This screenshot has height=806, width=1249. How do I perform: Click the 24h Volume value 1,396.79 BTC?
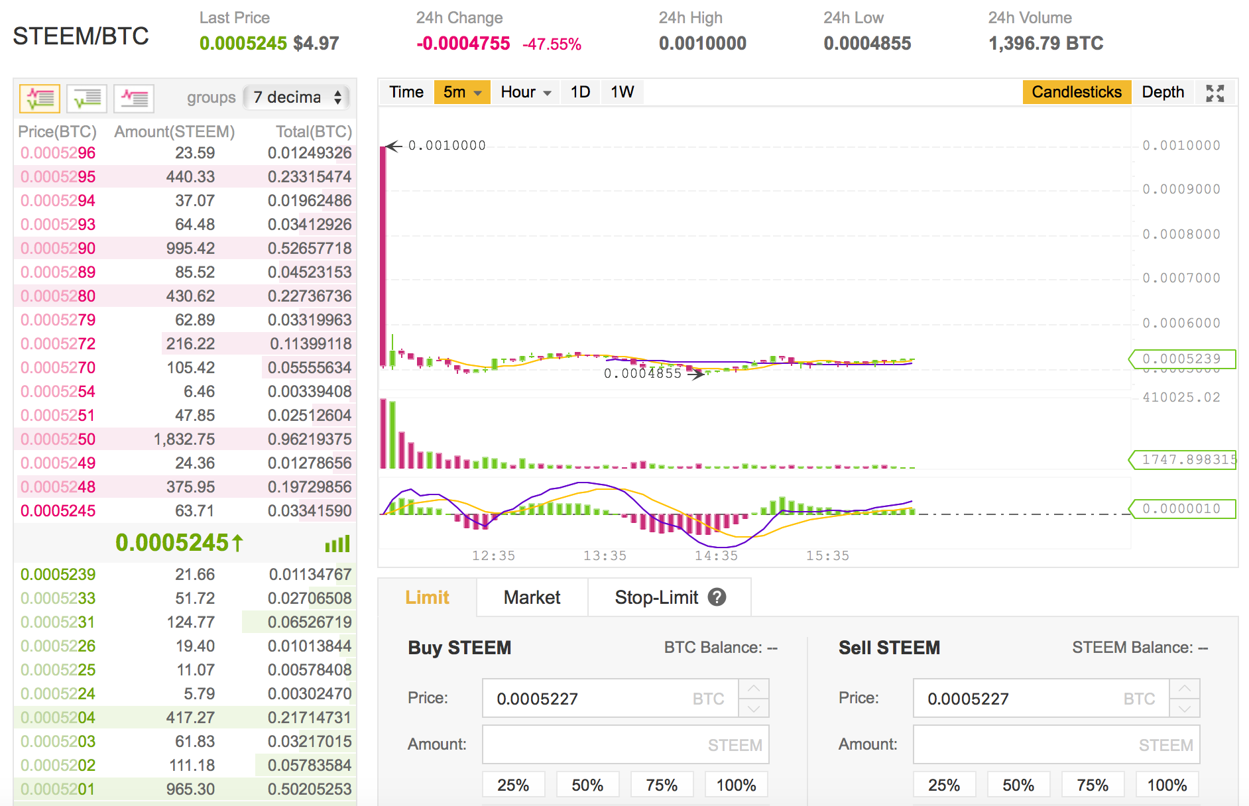(x=1045, y=44)
